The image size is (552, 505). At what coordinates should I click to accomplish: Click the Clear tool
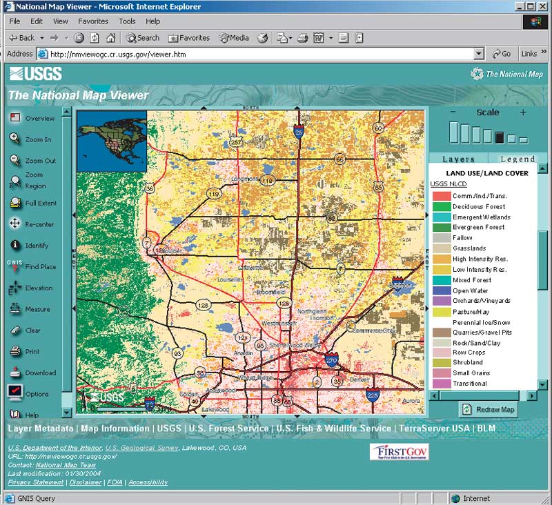tap(25, 330)
